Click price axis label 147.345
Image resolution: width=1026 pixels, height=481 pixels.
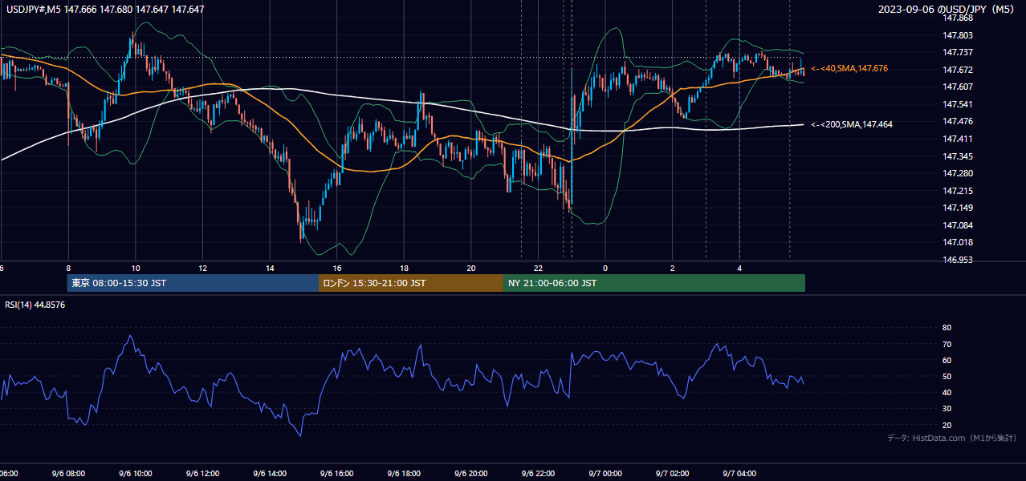tap(959, 156)
